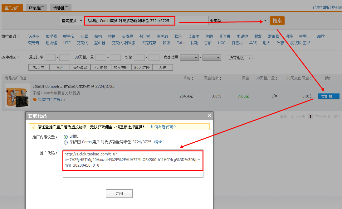Open the 全部类目 category dropdown
This screenshot has height=209, width=342.
238,21
